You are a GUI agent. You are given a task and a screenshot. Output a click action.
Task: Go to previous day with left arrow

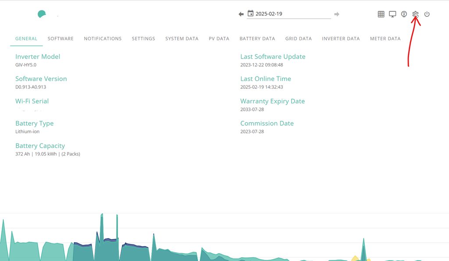[241, 14]
